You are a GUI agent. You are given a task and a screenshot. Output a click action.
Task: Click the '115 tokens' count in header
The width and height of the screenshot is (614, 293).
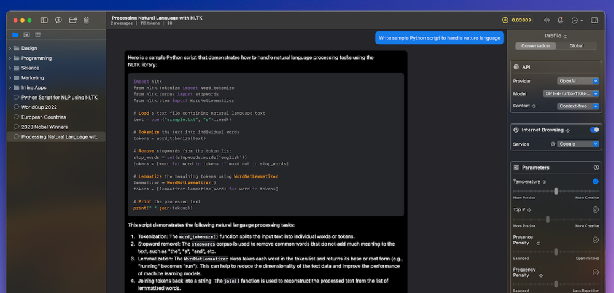tap(150, 23)
